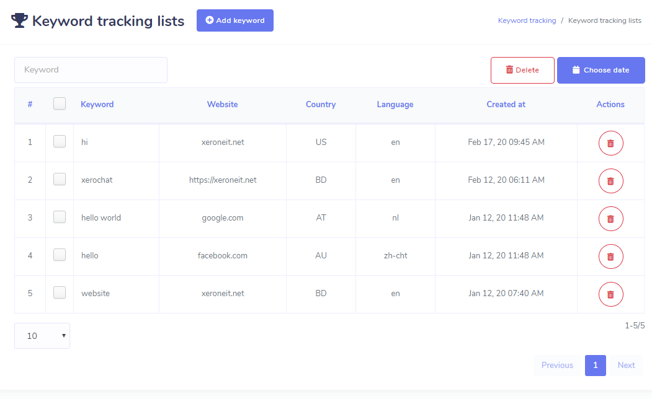This screenshot has height=399, width=652.
Task: Delete the 'website' keyword with trash icon
Action: [x=610, y=294]
